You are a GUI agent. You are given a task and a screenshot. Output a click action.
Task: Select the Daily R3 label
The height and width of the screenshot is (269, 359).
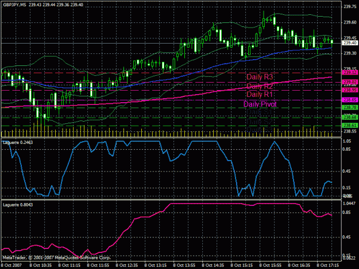260,77
